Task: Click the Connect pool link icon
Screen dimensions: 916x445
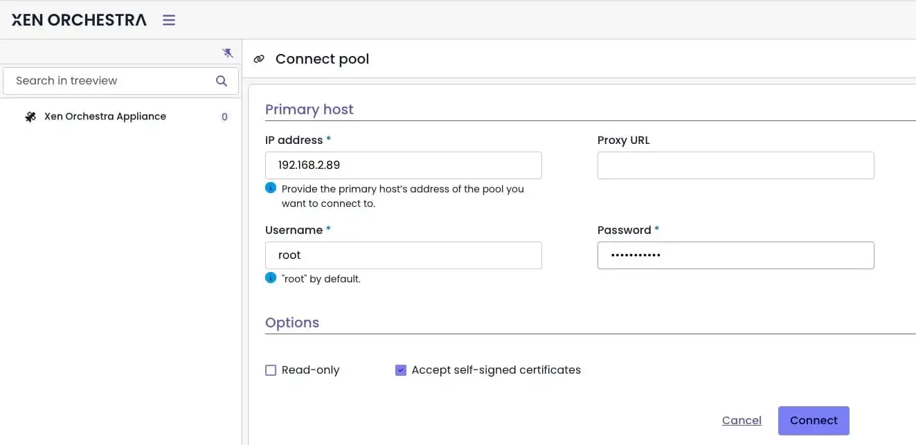Action: tap(259, 60)
